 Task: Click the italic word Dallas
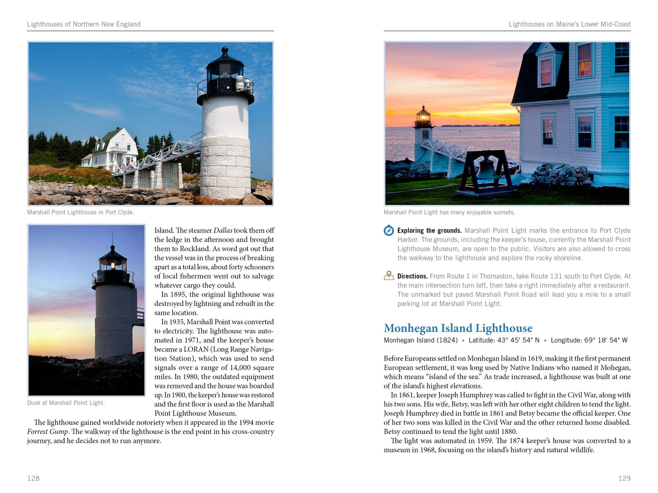pyautogui.click(x=223, y=230)
